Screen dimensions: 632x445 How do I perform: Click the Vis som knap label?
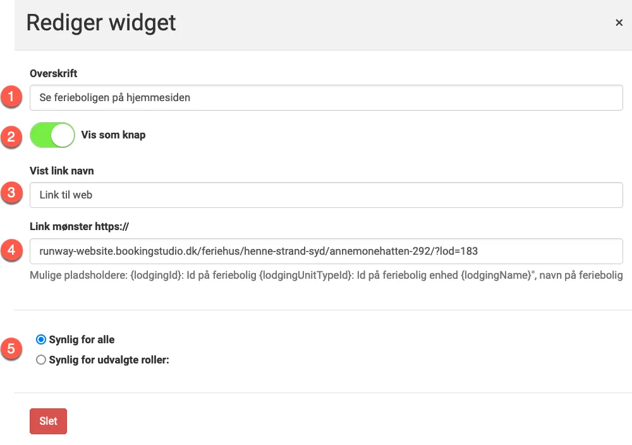pyautogui.click(x=113, y=135)
